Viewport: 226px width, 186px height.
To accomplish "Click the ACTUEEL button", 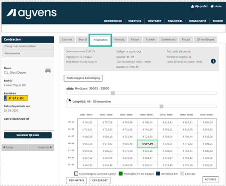I will click(210, 179).
